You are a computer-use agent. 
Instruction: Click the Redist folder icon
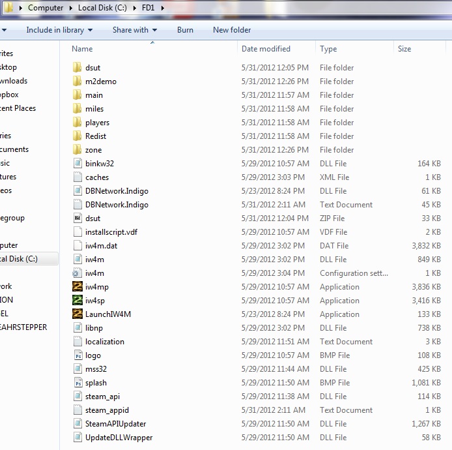77,136
